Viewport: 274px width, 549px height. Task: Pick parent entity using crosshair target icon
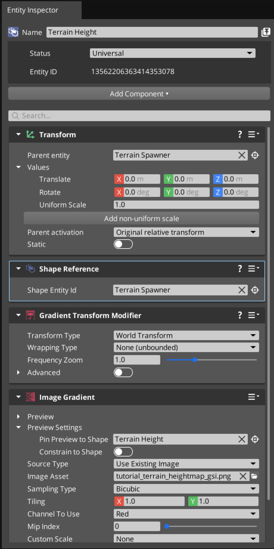[x=255, y=155]
